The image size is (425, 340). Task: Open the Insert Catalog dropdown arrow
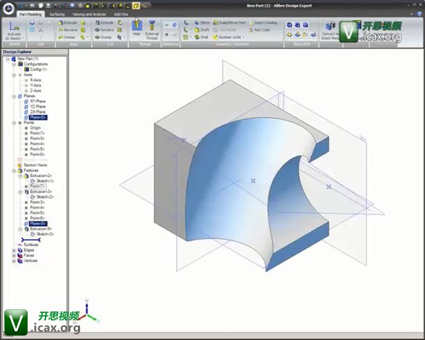(280, 23)
